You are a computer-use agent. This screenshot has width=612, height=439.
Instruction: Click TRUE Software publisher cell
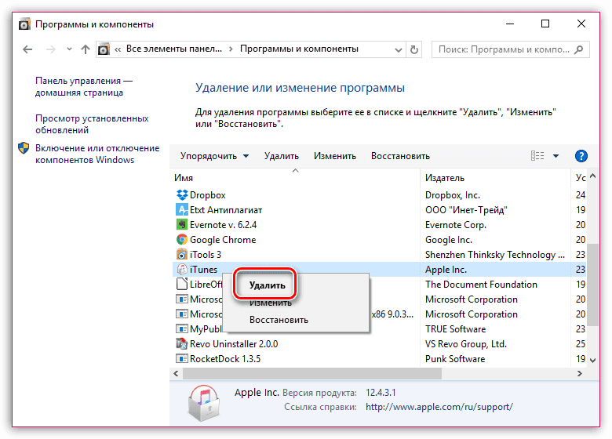point(456,329)
